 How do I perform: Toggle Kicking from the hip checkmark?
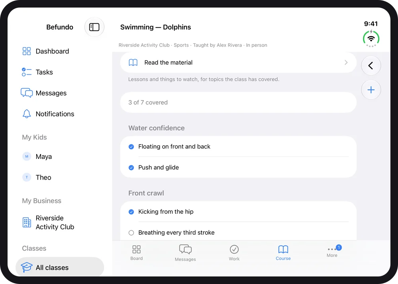(x=131, y=212)
